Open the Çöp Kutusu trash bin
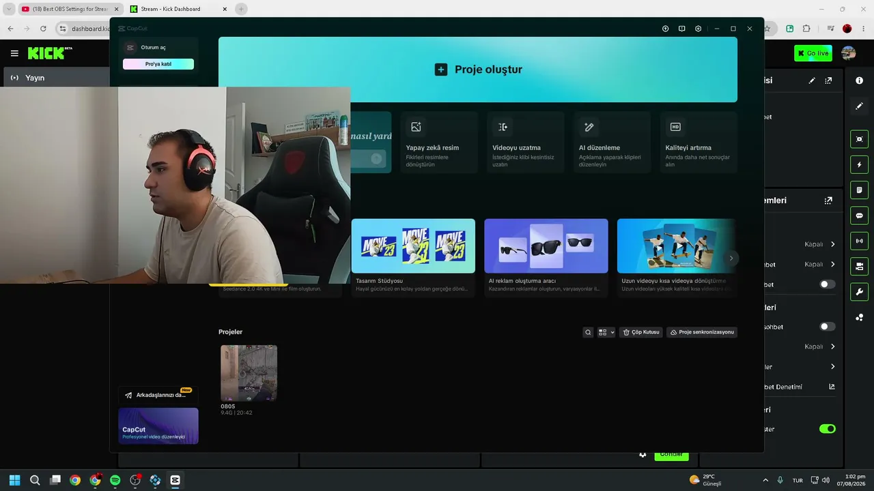 [x=641, y=332]
